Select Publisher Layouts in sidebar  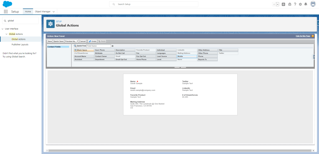pos(20,44)
